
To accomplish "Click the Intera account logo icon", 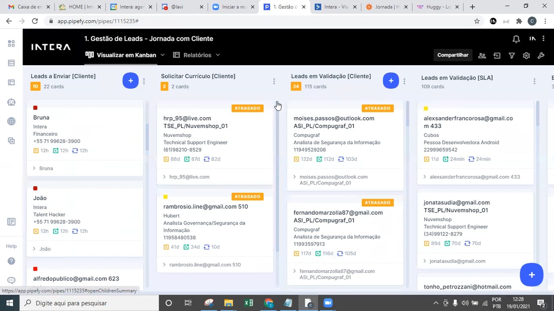I will tap(532, 39).
